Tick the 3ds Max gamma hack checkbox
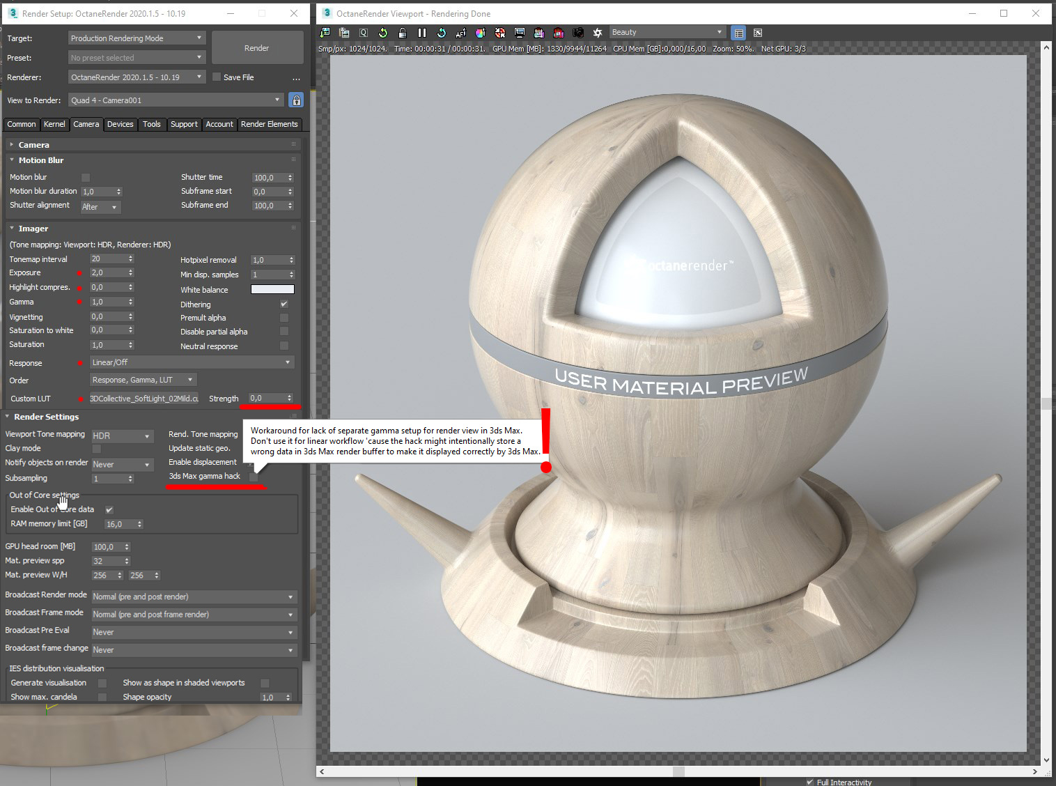Image resolution: width=1056 pixels, height=786 pixels. [x=254, y=477]
